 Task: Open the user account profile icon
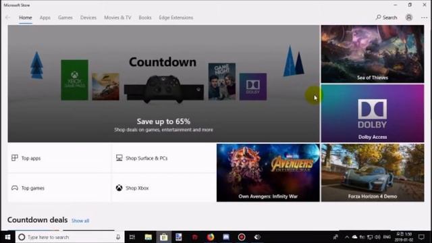(x=409, y=18)
